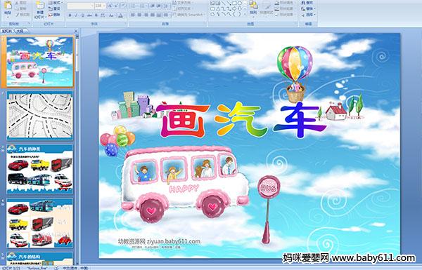Image resolution: width=422 pixels, height=270 pixels.
Task: Click the increase font size icon
Action: 110,6
